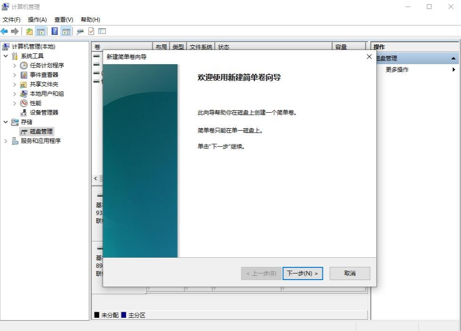Click the key-shaped toolbar icon
This screenshot has height=331, width=461.
[80, 31]
